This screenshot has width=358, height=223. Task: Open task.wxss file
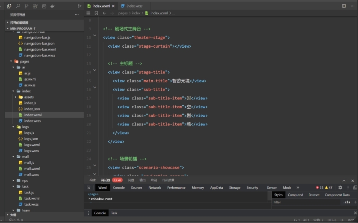click(x=31, y=204)
